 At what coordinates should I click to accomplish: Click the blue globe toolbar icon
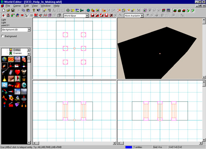click(88, 10)
